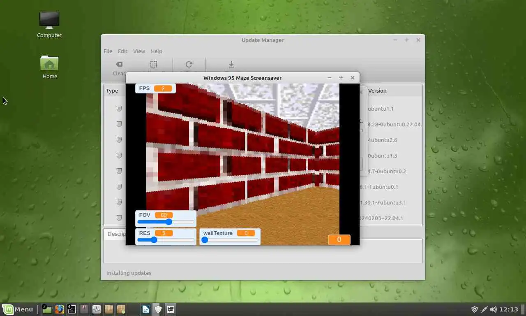Viewport: 526px width, 316px height.
Task: Open the terminal taskbar icon
Action: pyautogui.click(x=72, y=309)
